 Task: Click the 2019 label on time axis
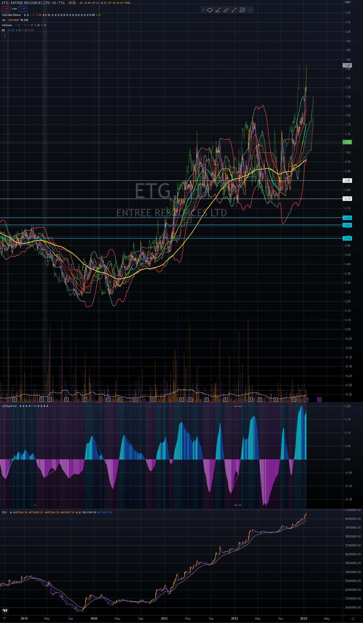tap(24, 618)
